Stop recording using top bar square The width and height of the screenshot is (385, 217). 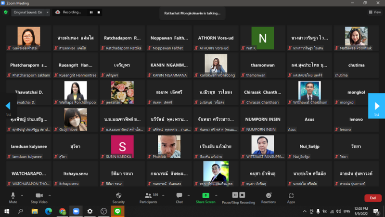[99, 12]
